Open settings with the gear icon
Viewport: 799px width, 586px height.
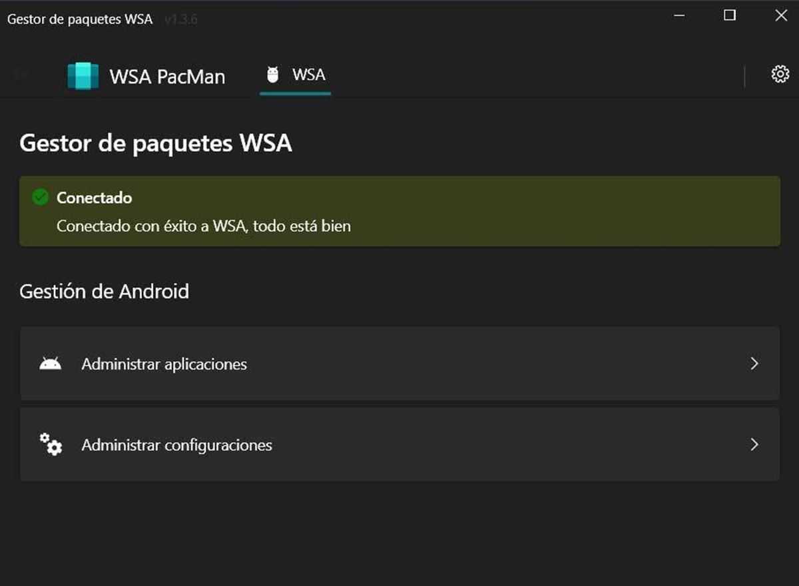click(780, 74)
